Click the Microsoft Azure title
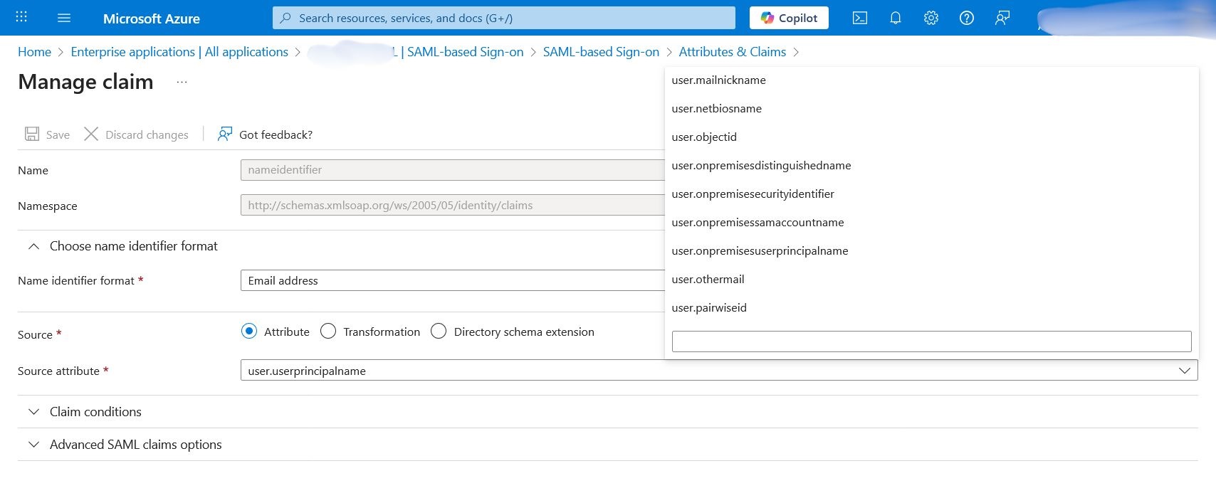The height and width of the screenshot is (498, 1216). pos(152,18)
